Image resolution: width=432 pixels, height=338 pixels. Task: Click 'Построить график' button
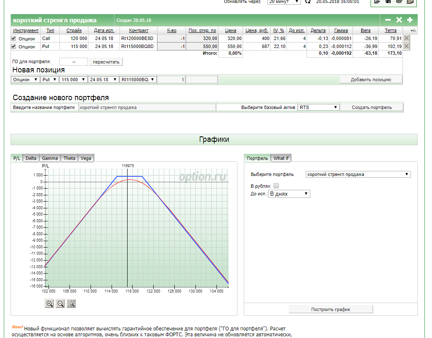[331, 309]
